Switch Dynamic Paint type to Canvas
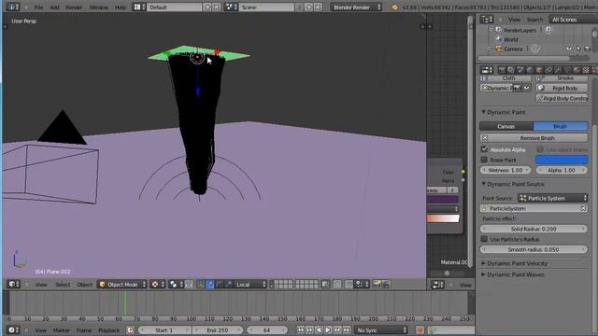The height and width of the screenshot is (336, 598). 506,126
